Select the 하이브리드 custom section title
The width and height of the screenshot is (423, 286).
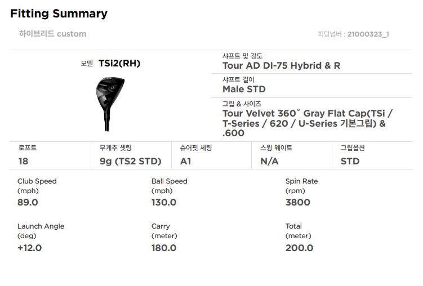click(52, 34)
